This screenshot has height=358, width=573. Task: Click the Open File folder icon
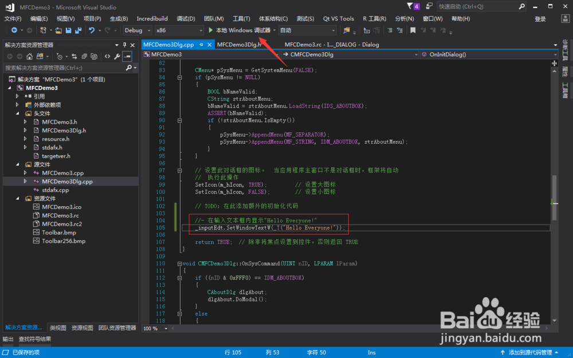point(58,30)
